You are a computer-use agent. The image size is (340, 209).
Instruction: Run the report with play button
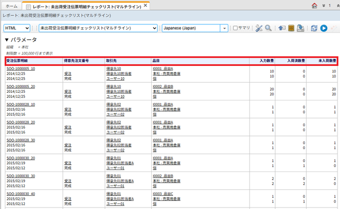tap(324, 28)
